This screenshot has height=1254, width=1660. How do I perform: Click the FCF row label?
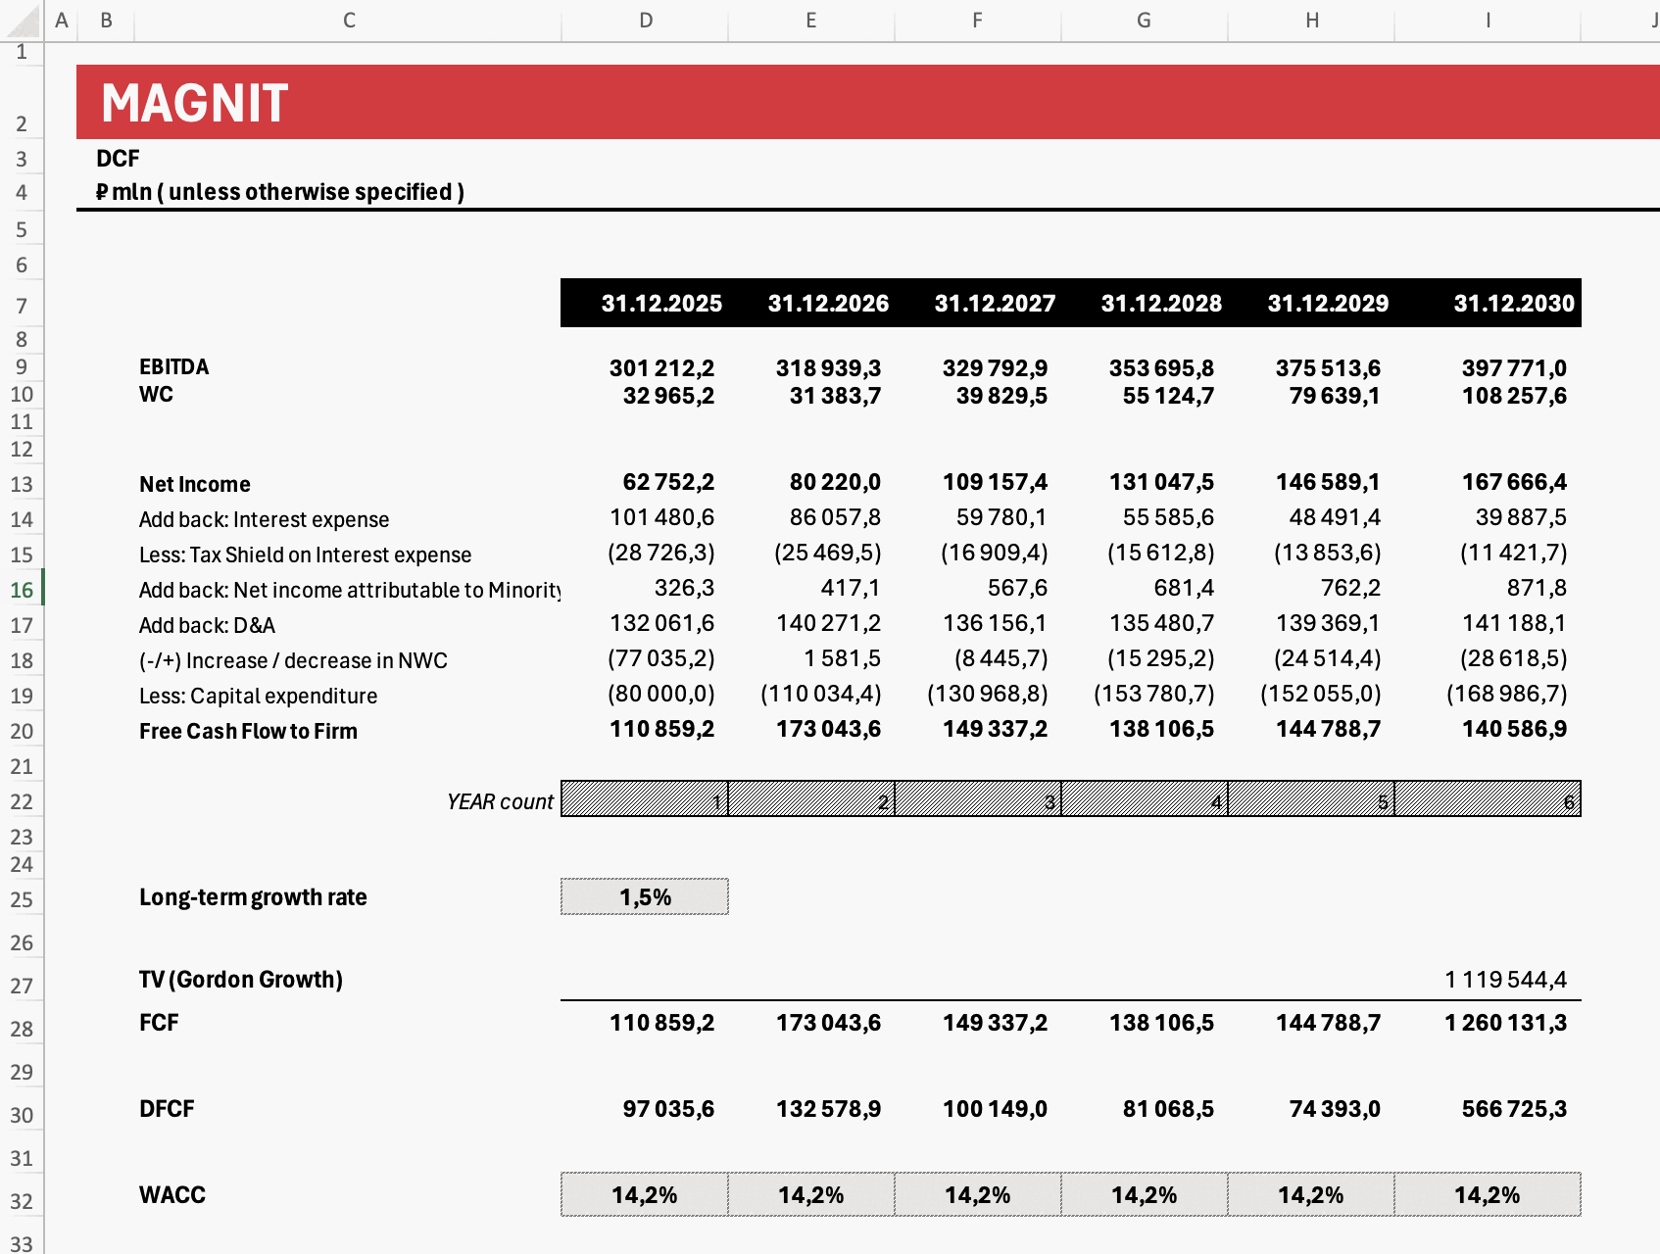[159, 1023]
